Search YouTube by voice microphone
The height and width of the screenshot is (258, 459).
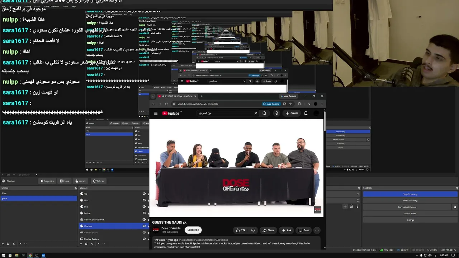[x=276, y=113]
